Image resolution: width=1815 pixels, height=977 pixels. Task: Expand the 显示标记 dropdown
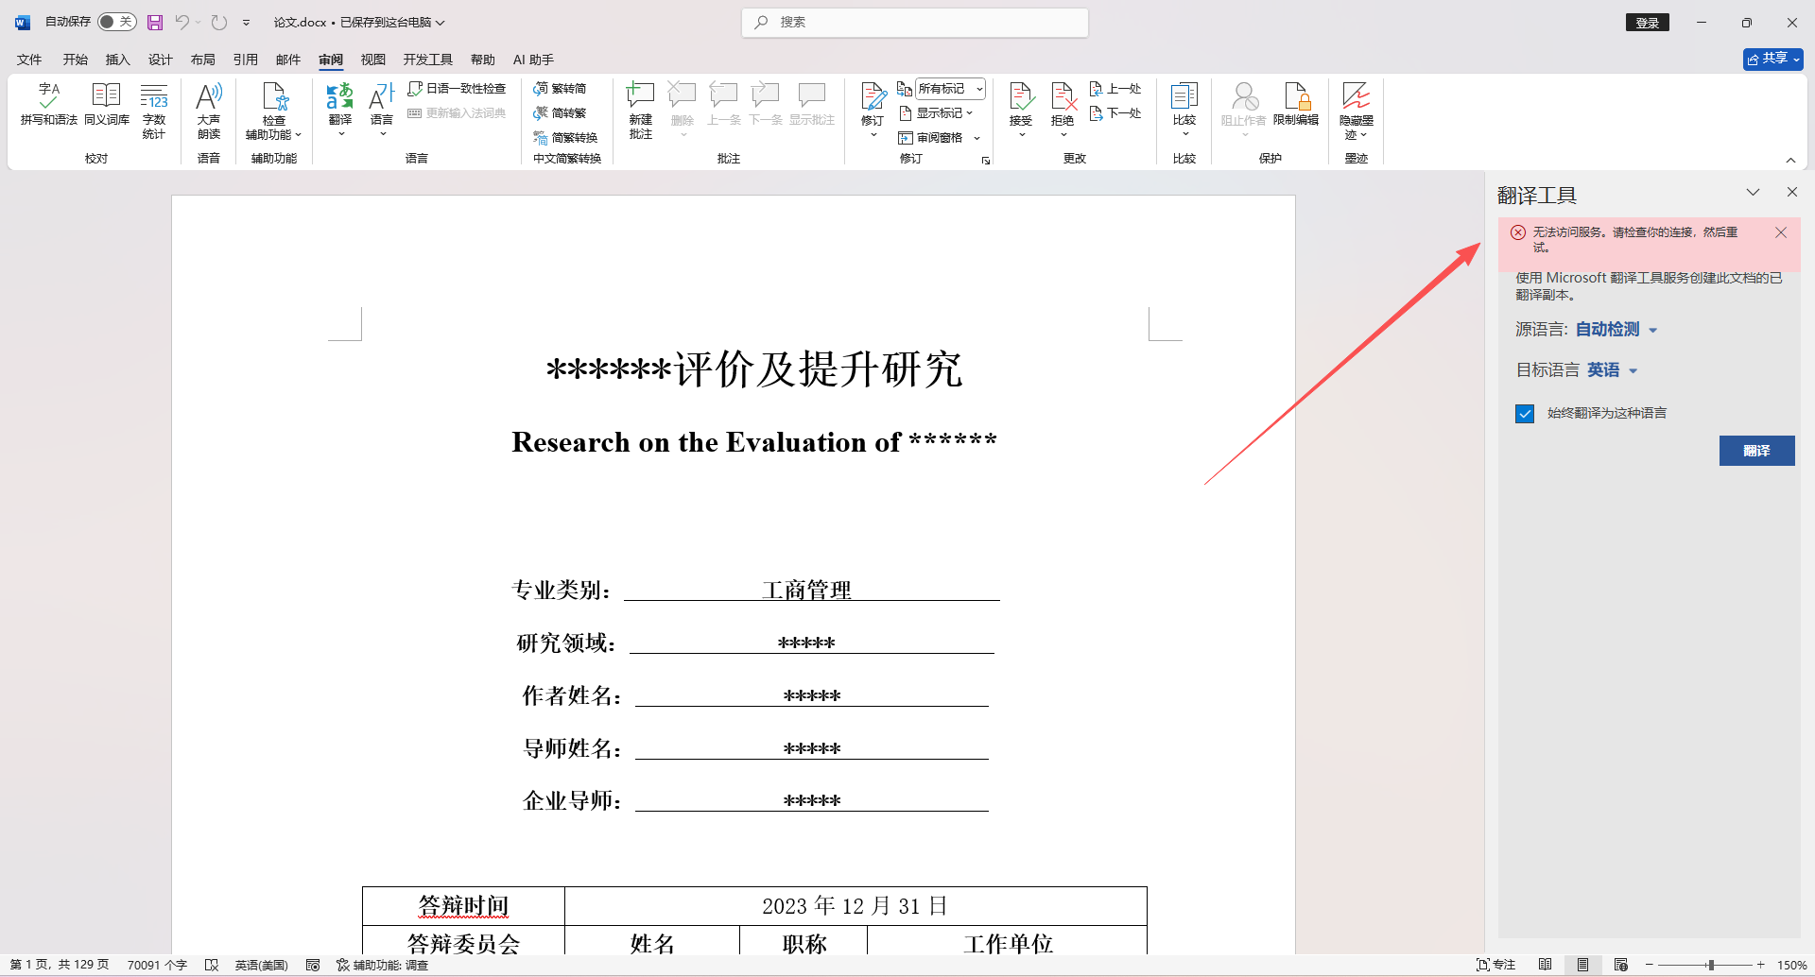coord(936,113)
